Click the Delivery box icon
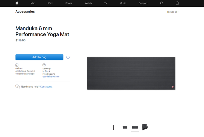The width and height of the screenshot is (204, 137). tap(44, 65)
